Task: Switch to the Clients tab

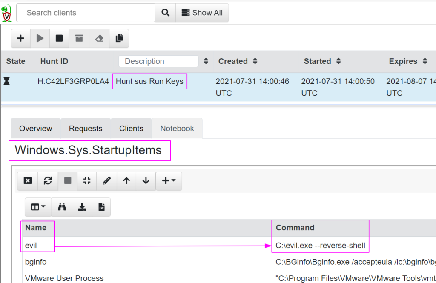Action: coord(131,129)
